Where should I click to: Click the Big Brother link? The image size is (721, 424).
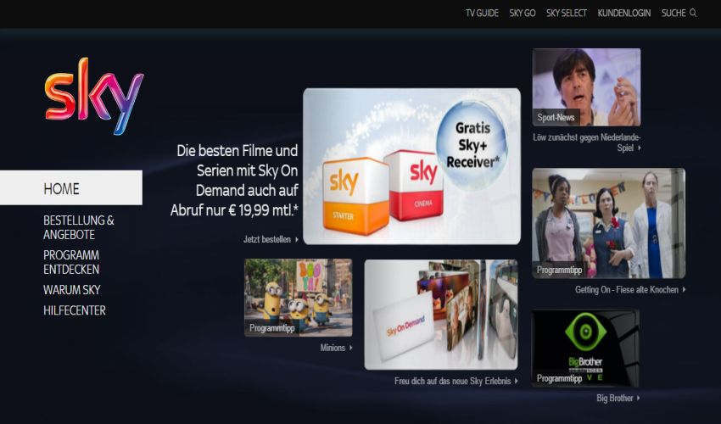pos(615,399)
